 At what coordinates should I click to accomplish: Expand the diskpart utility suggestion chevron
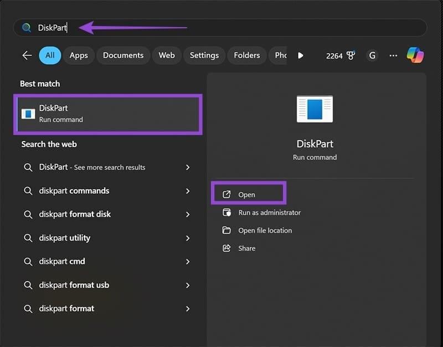[x=188, y=238]
